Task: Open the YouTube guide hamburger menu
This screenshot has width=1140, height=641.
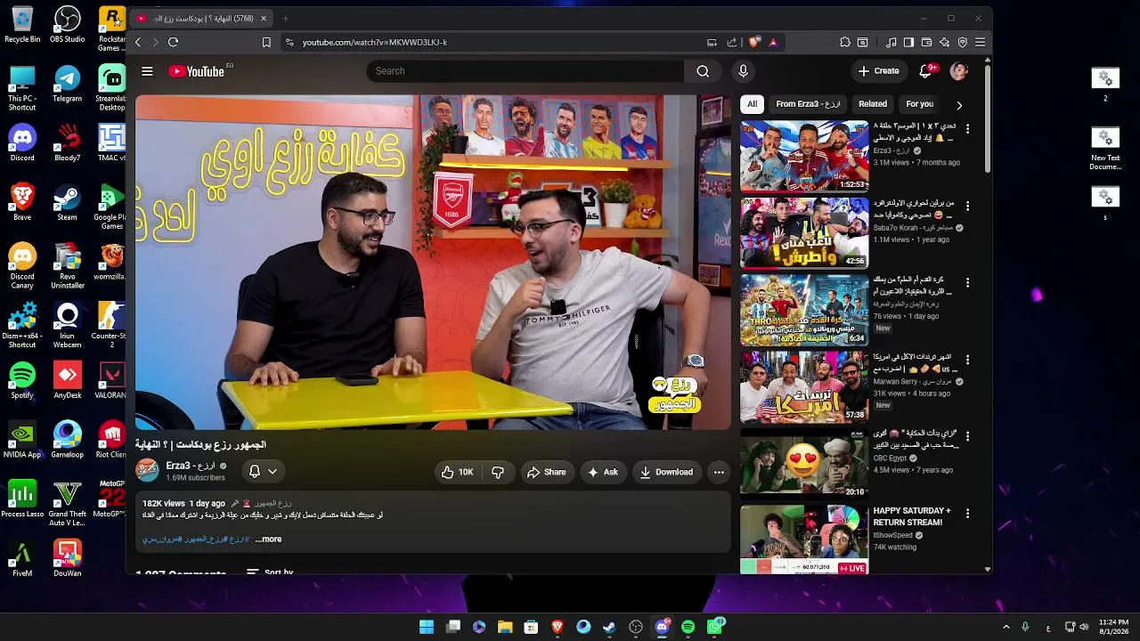Action: point(147,71)
